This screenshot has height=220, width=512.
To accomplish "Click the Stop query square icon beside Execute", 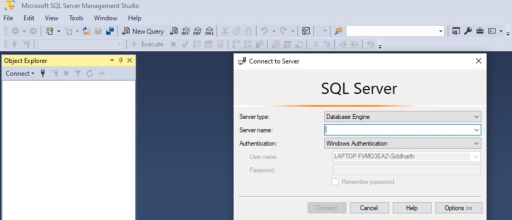I will 173,44.
